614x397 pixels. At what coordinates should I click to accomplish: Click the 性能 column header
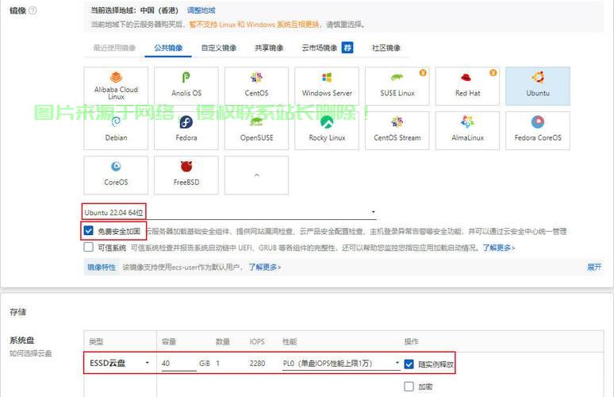(290, 341)
